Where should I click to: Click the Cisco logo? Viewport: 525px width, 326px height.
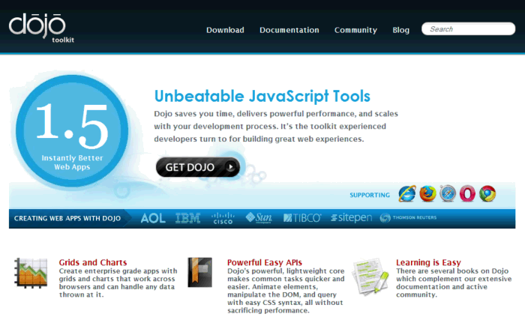tap(223, 218)
